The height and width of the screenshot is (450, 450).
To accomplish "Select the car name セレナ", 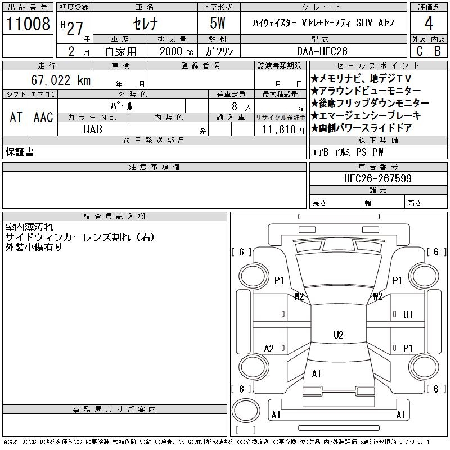I will (x=145, y=23).
